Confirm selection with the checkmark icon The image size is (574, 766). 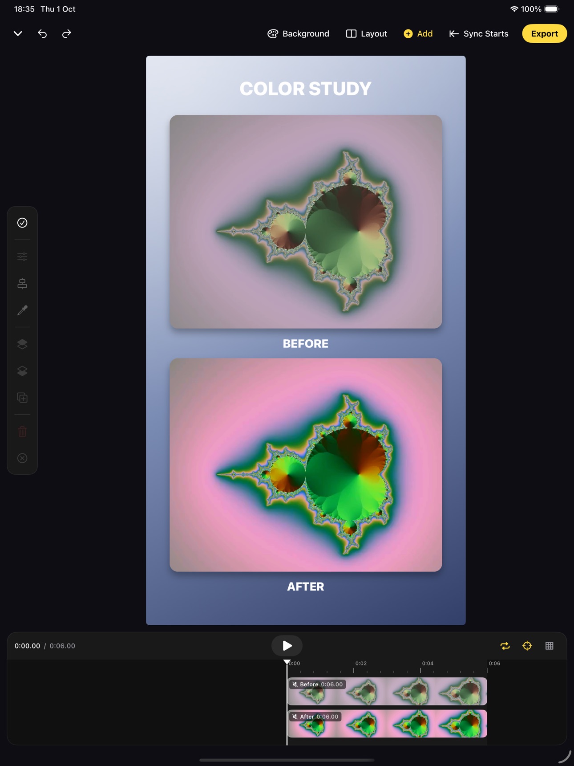click(x=22, y=223)
